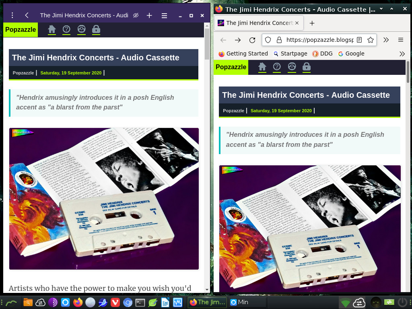Click the Firefox URL address field
This screenshot has width=412, height=309.
(319, 40)
